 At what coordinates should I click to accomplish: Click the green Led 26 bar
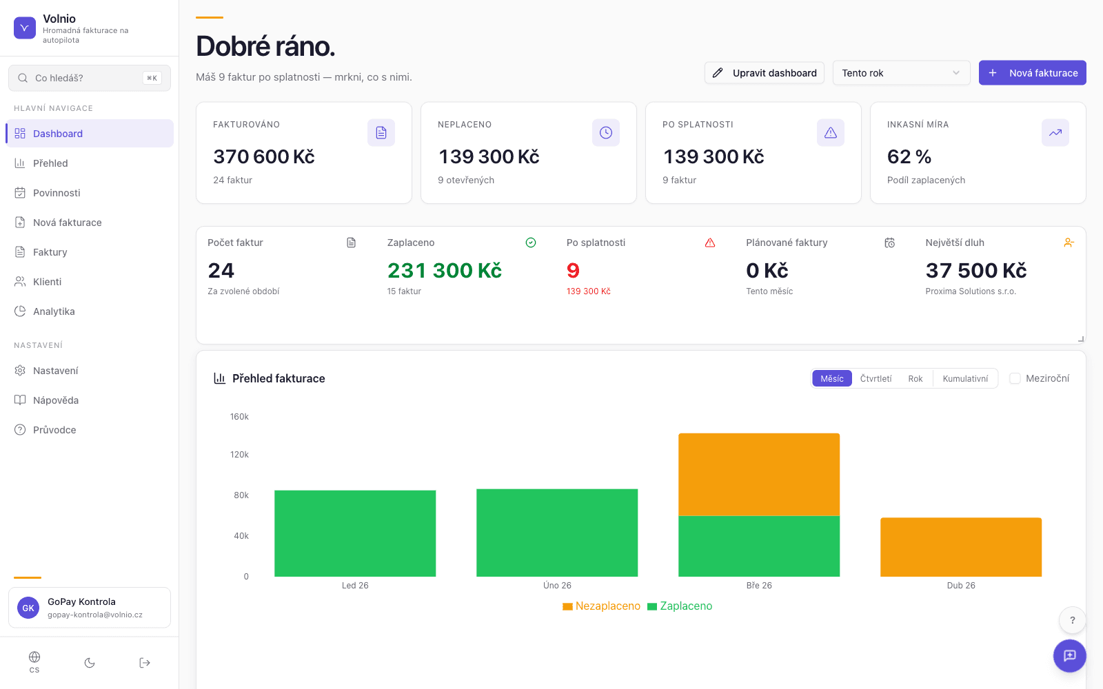pos(355,533)
